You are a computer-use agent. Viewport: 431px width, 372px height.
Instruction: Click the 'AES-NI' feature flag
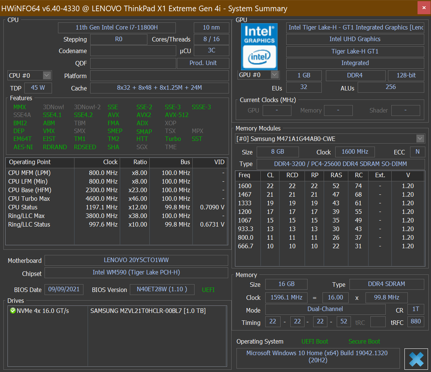tap(23, 147)
